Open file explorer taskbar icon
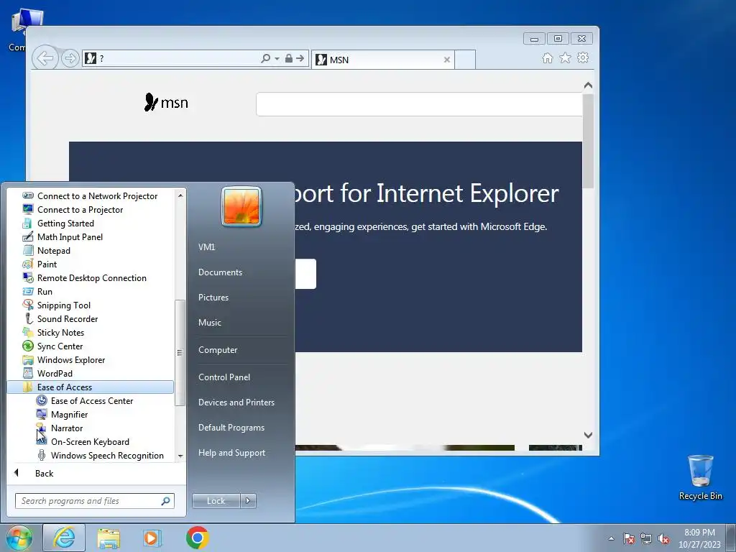The height and width of the screenshot is (552, 736). 109,538
